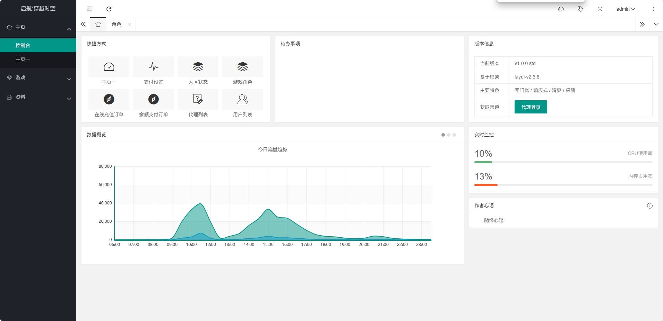Expand the 游戏 sidebar menu

pyautogui.click(x=38, y=77)
